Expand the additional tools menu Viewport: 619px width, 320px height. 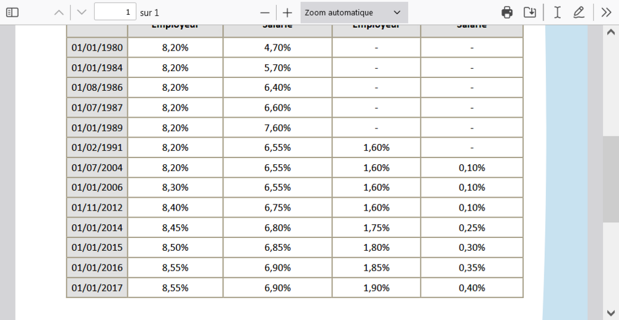click(x=606, y=12)
